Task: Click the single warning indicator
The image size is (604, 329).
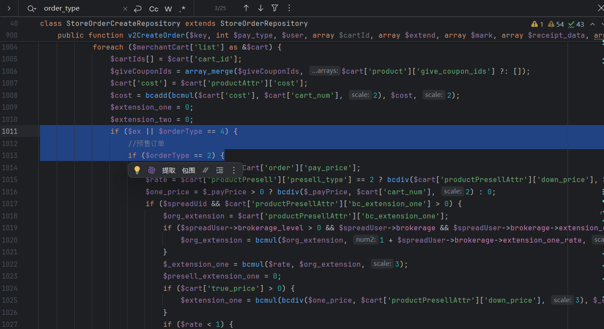Action: coord(537,24)
